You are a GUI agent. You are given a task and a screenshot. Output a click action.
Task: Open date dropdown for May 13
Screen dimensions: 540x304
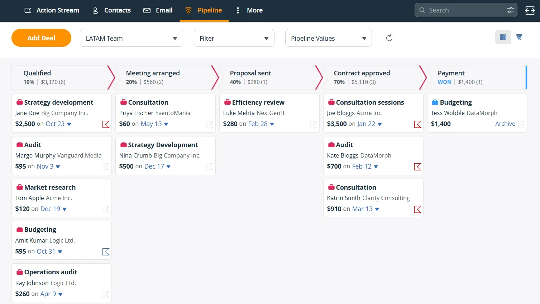click(x=166, y=124)
